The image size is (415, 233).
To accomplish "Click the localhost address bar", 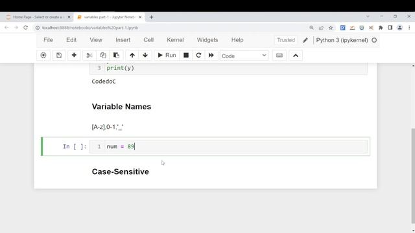I will point(169,28).
